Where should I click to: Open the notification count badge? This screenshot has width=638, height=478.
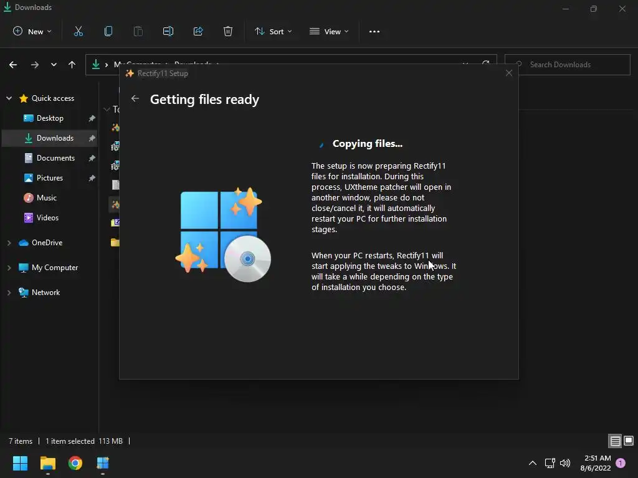pos(621,463)
